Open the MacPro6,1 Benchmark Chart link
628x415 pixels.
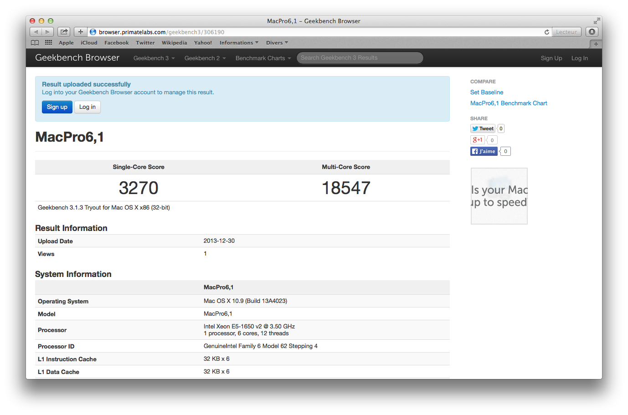509,103
